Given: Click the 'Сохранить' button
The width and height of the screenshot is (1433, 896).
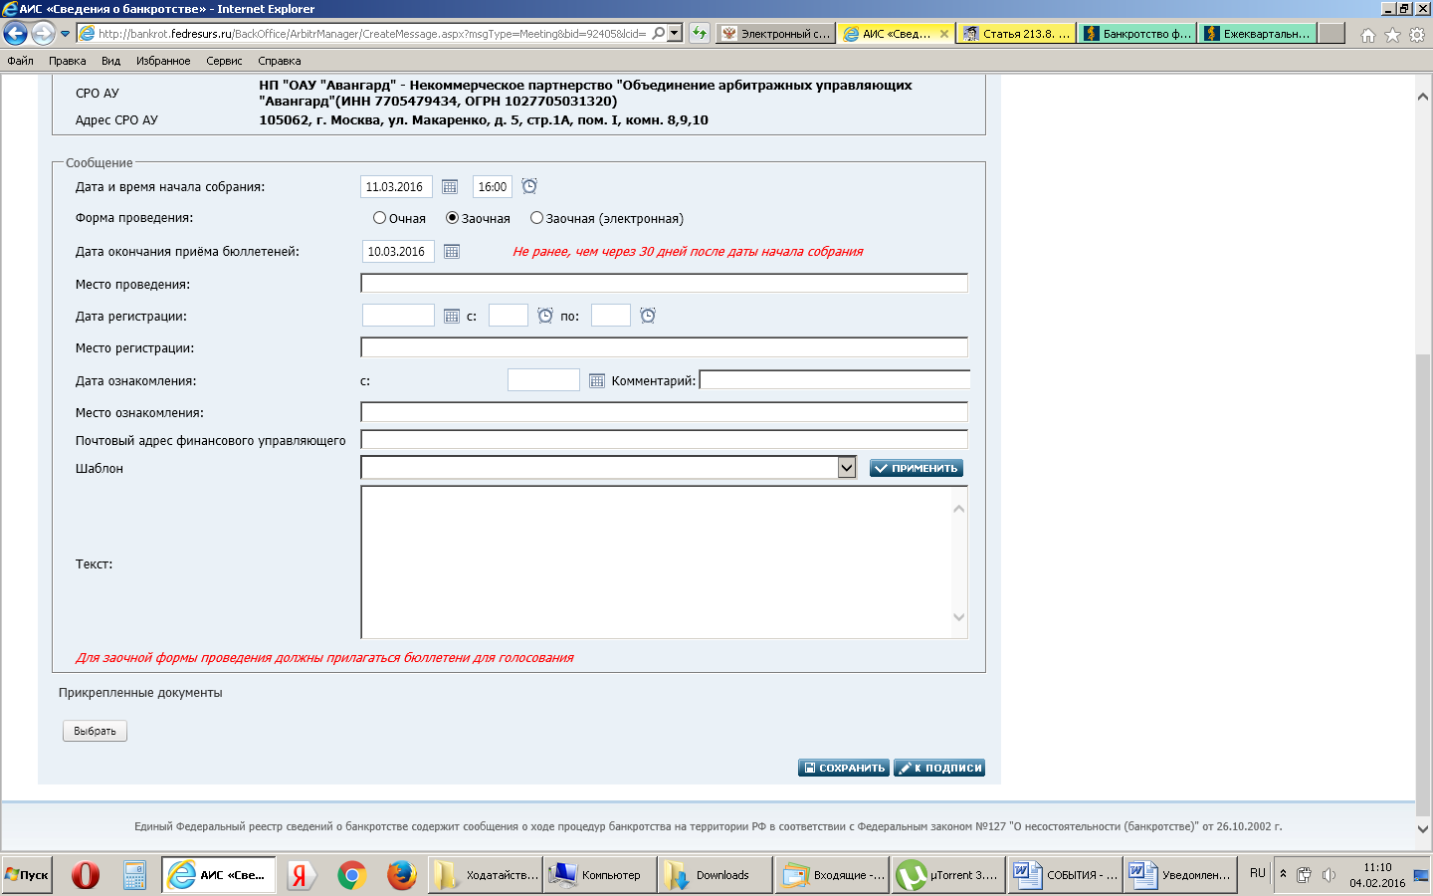Looking at the screenshot, I should 843,768.
